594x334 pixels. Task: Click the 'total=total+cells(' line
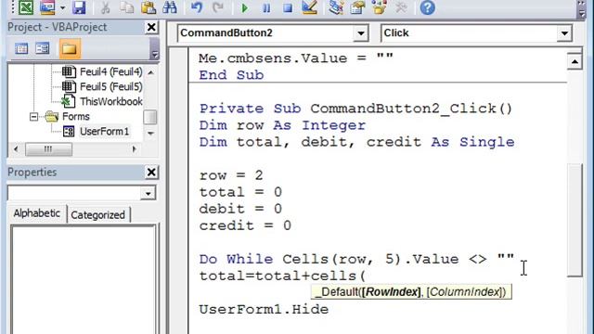click(282, 276)
